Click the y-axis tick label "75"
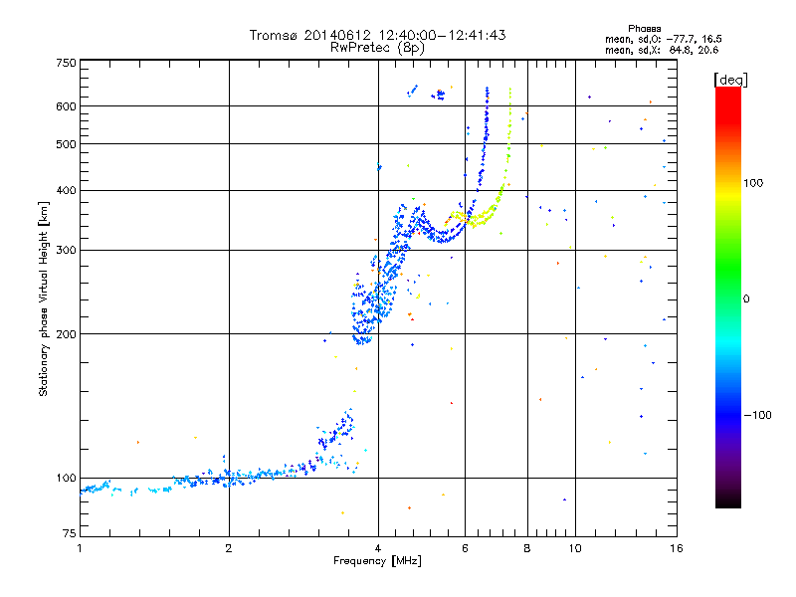This screenshot has height=597, width=796. (70, 533)
